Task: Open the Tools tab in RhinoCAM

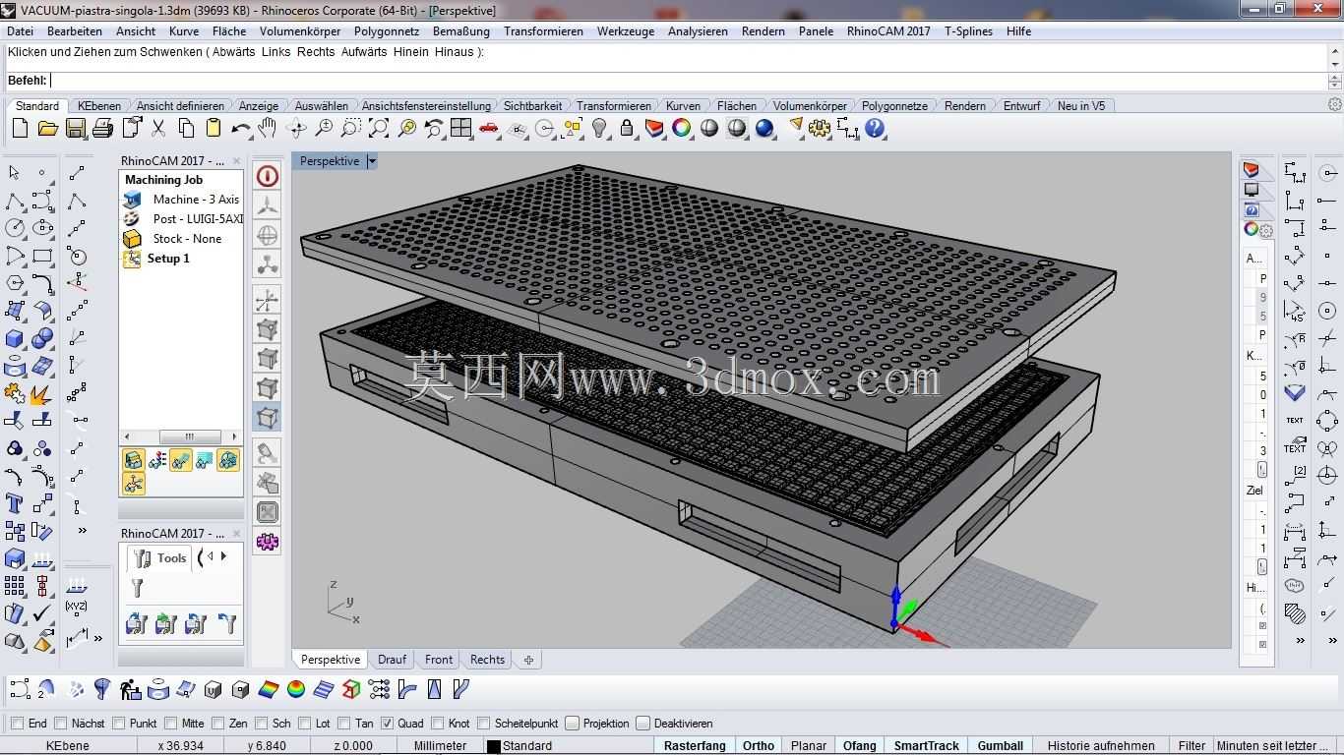Action: [x=161, y=558]
